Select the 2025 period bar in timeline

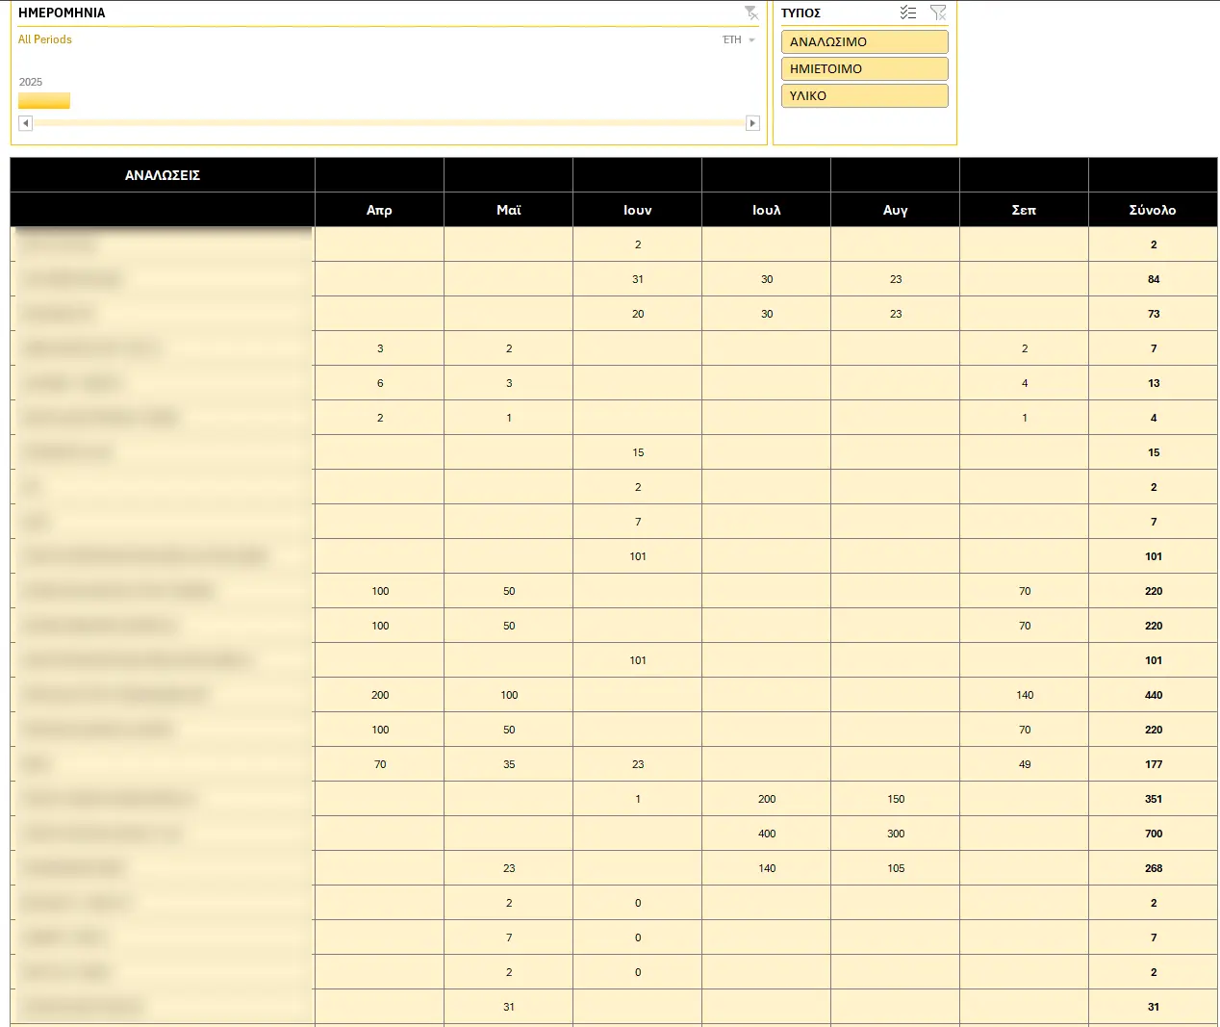[x=44, y=100]
